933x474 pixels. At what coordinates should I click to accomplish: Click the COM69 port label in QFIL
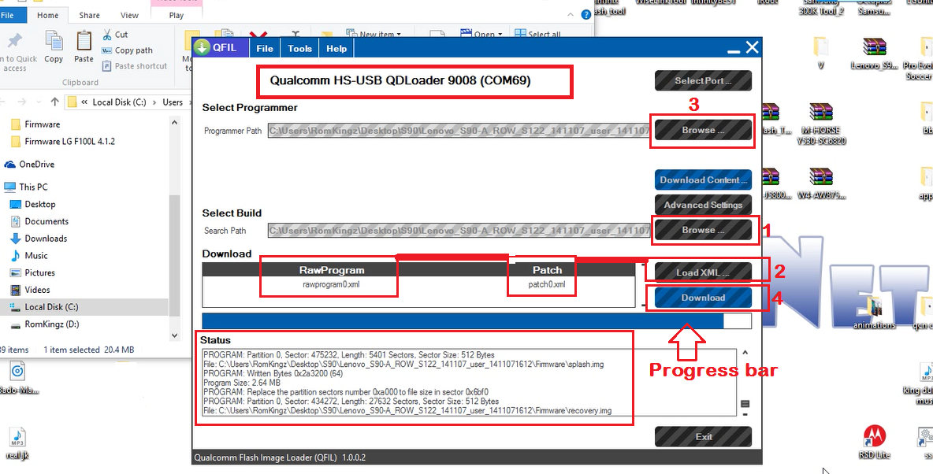point(400,81)
